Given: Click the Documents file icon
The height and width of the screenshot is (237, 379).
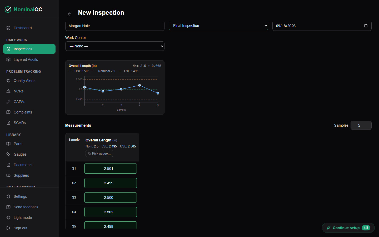Looking at the screenshot, I should (8, 165).
